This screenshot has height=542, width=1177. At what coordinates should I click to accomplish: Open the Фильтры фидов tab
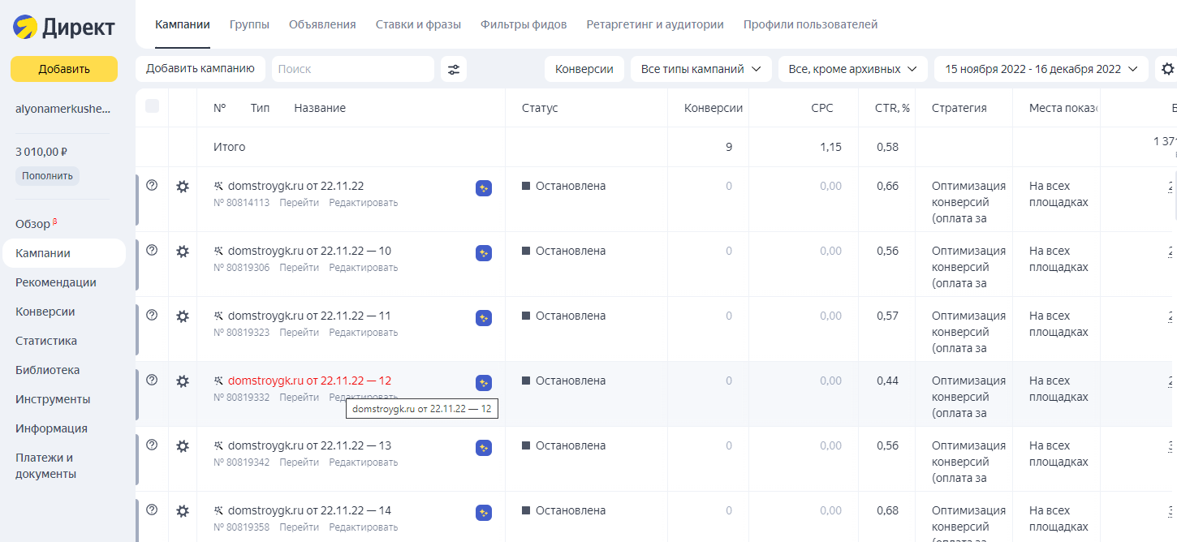(x=524, y=24)
